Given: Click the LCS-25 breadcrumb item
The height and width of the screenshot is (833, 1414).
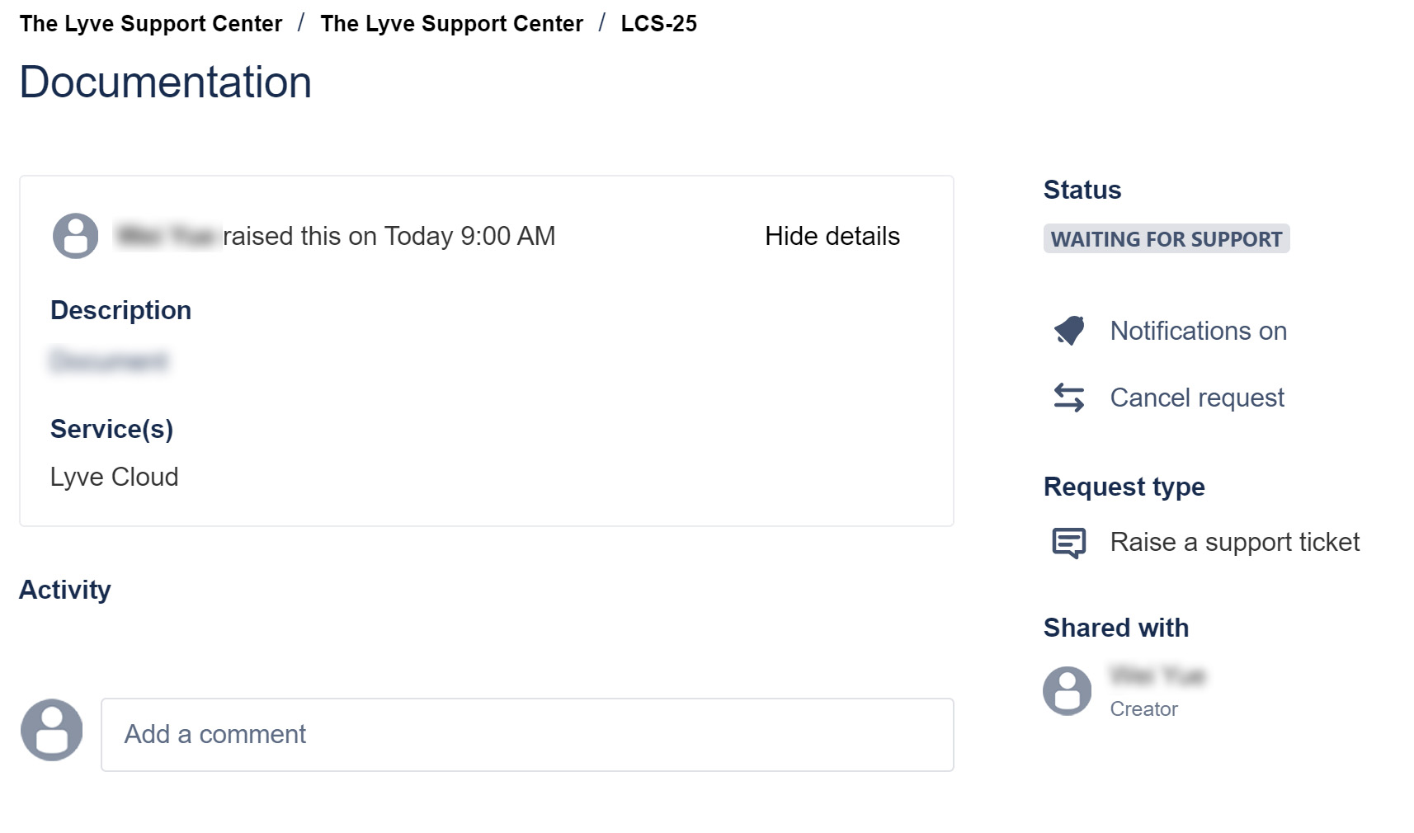Looking at the screenshot, I should (658, 24).
